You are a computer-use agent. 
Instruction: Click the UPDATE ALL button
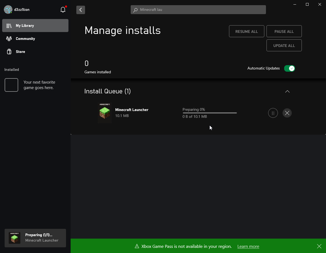[x=284, y=46]
